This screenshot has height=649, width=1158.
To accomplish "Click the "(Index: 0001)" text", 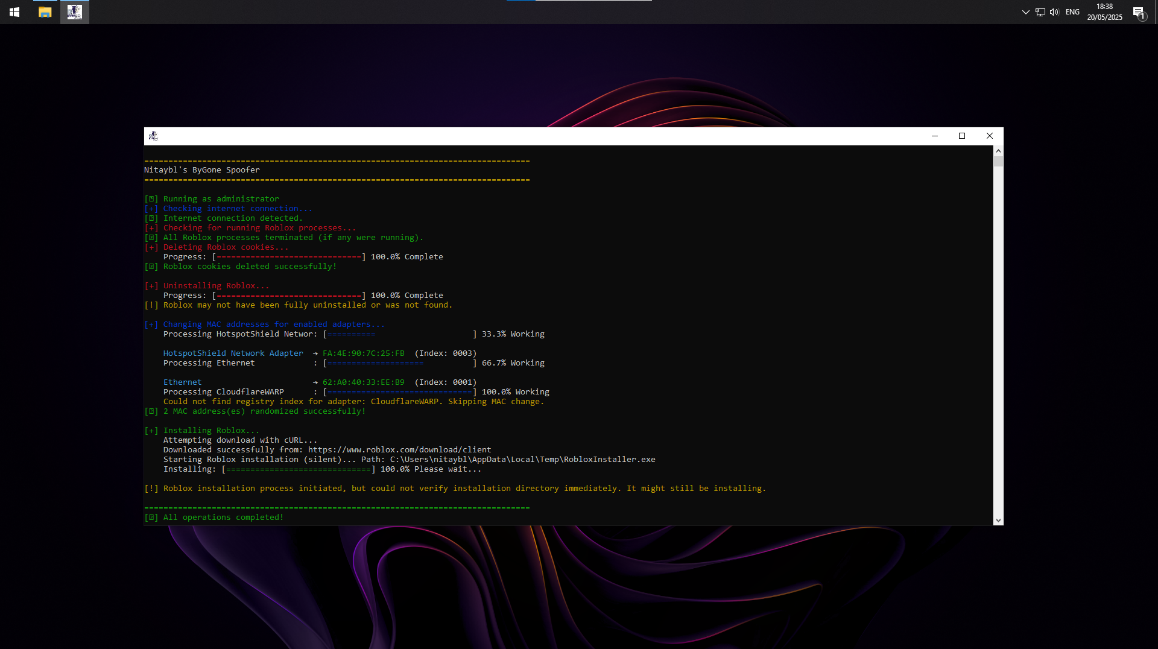I will pyautogui.click(x=446, y=382).
